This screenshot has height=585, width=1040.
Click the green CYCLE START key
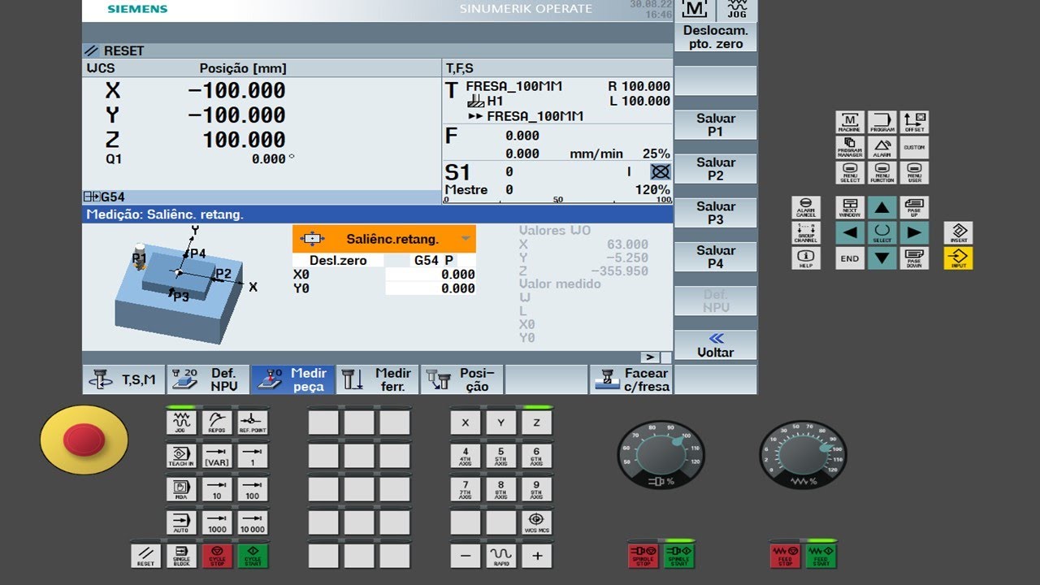tap(253, 556)
